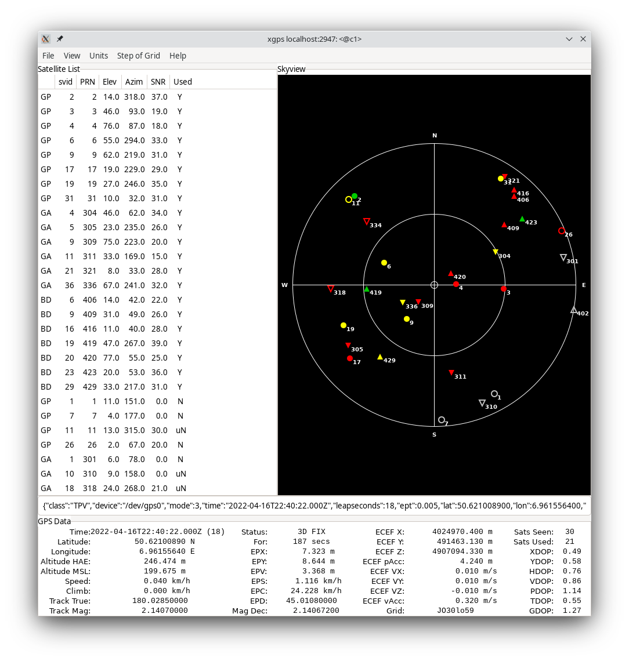Open the View menu
The height and width of the screenshot is (661, 629).
point(72,56)
